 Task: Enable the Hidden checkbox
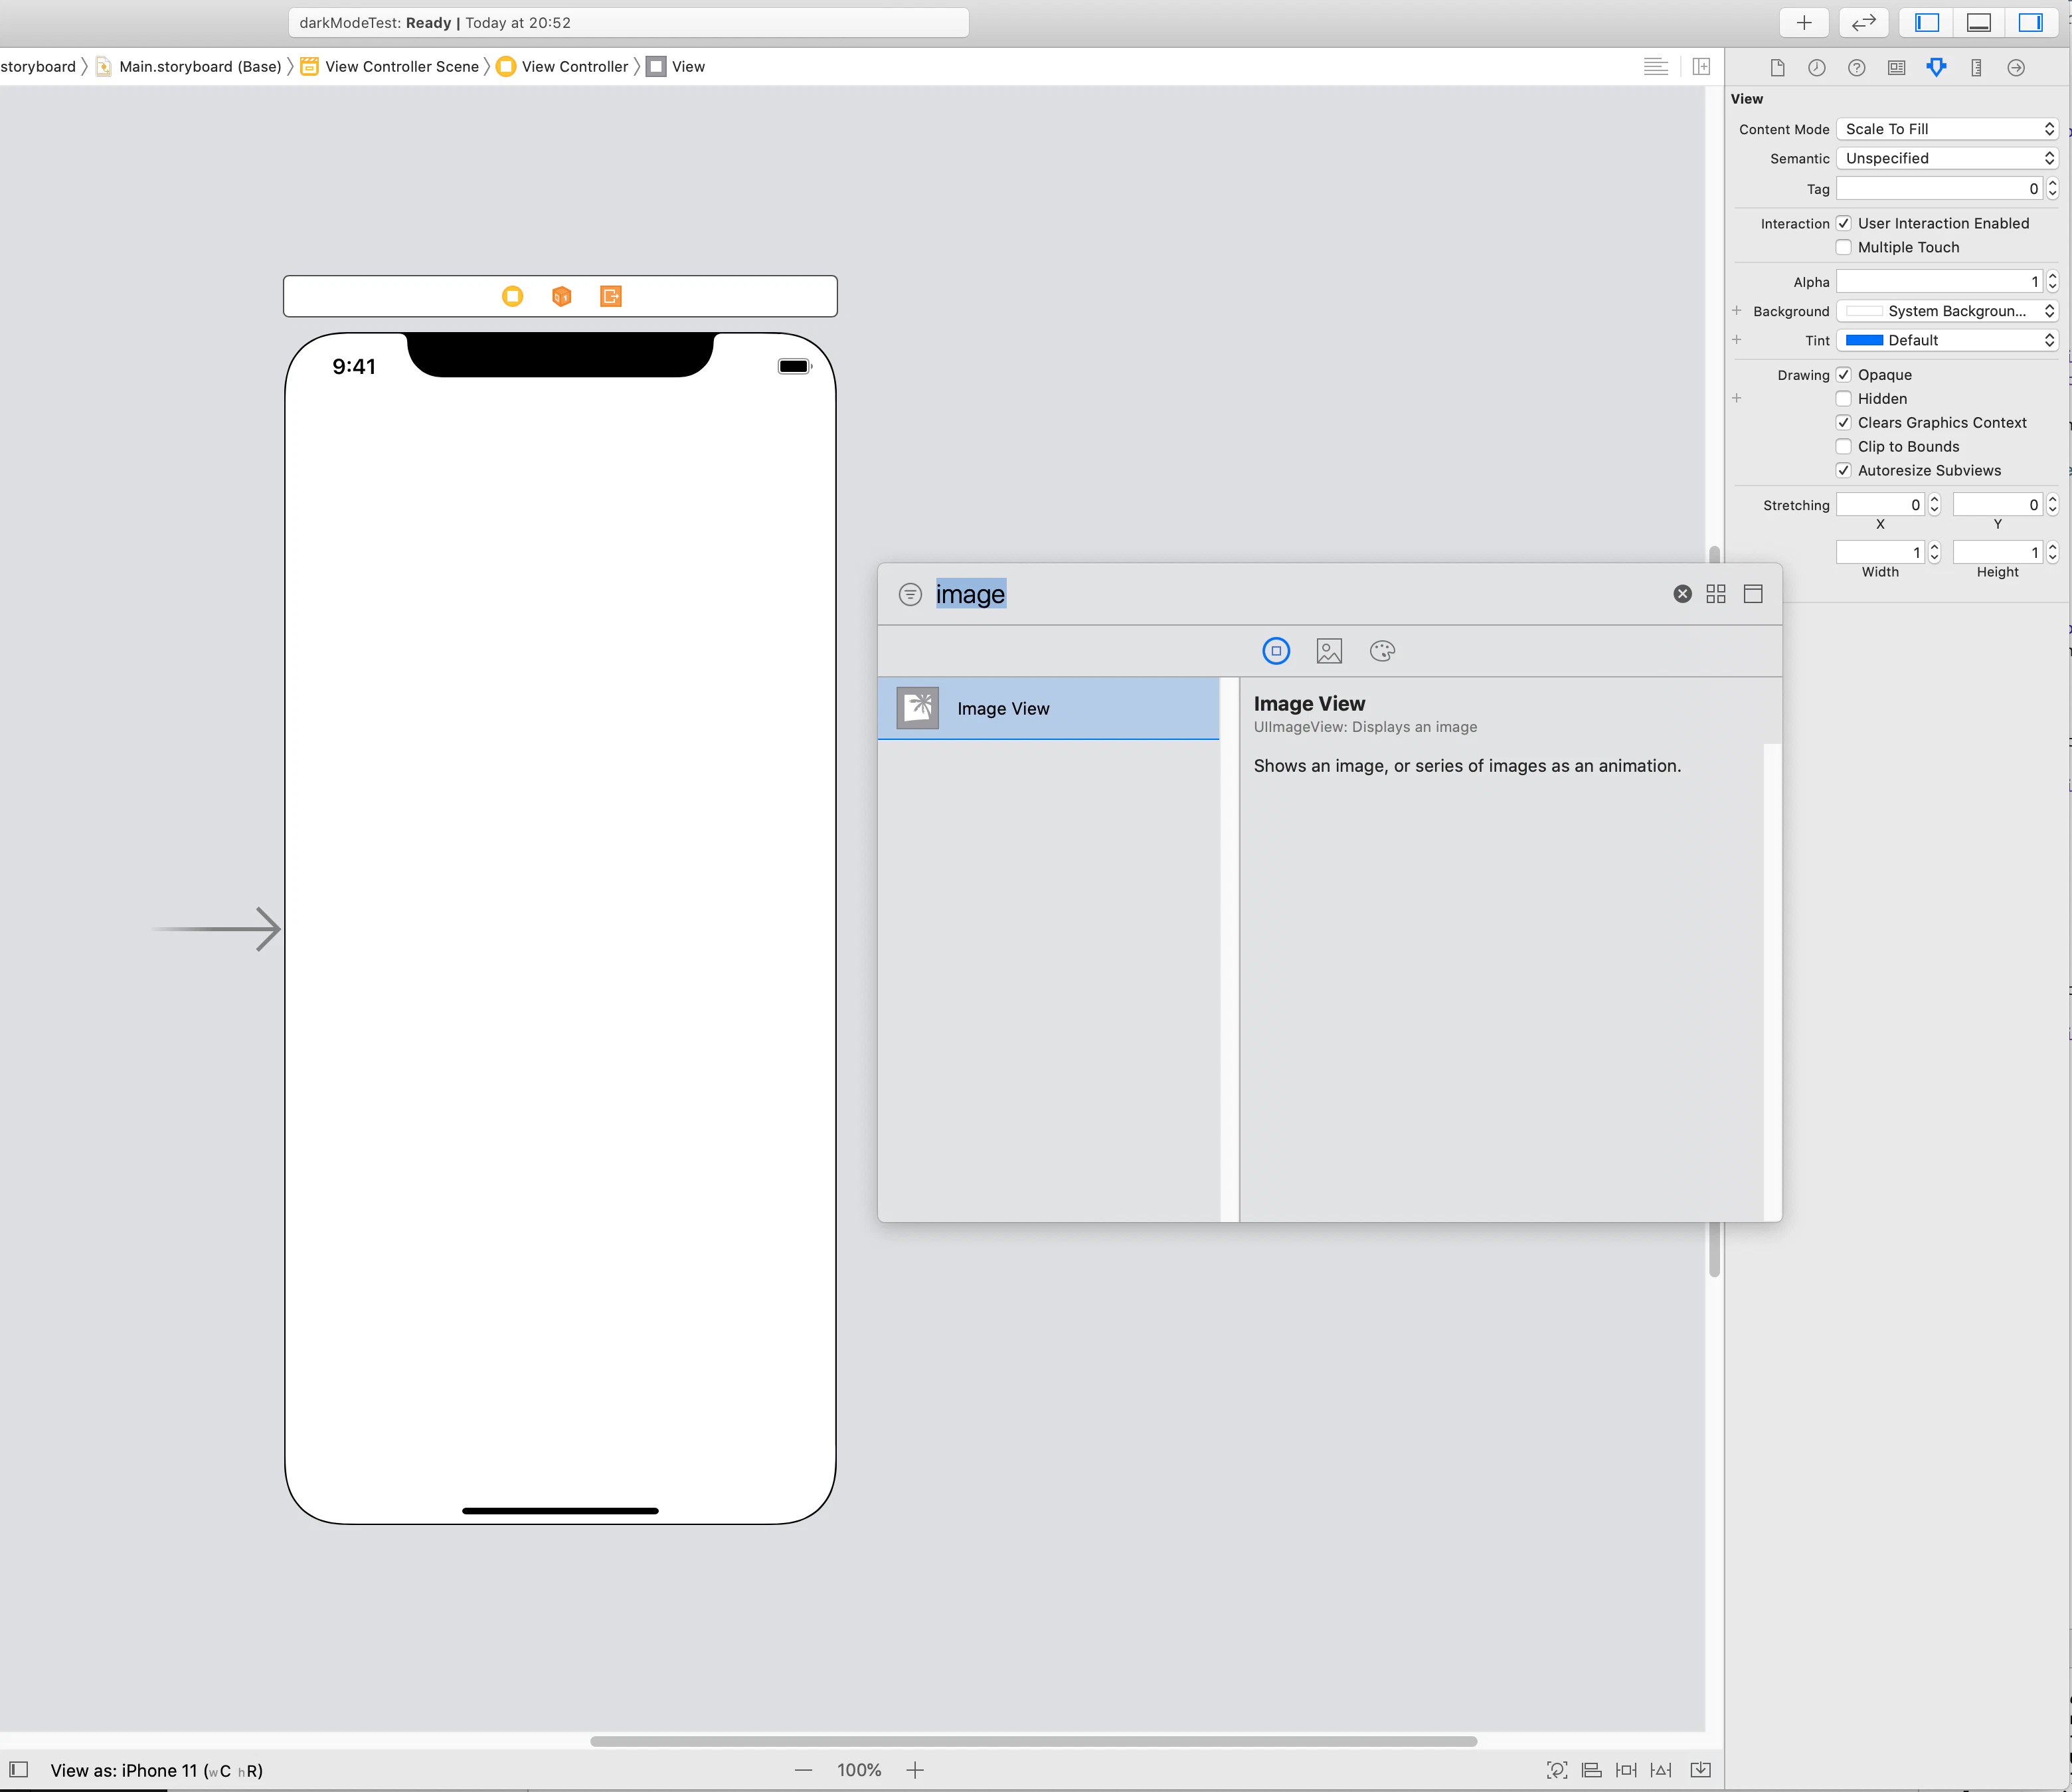[1844, 398]
